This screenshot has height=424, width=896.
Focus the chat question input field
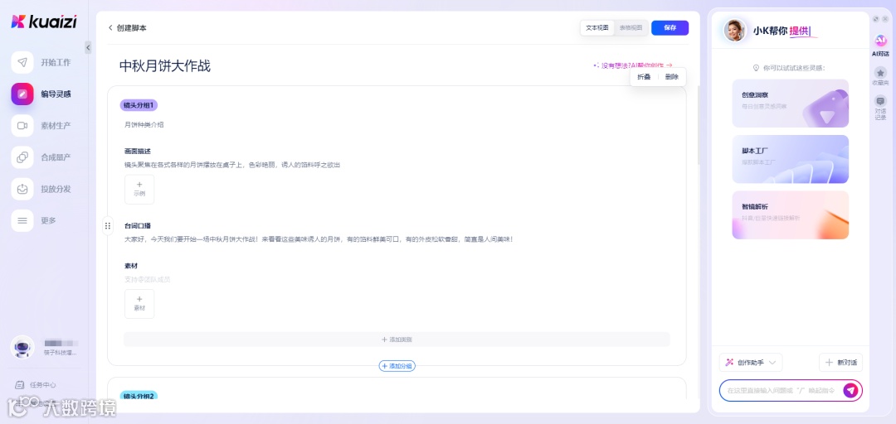[780, 391]
